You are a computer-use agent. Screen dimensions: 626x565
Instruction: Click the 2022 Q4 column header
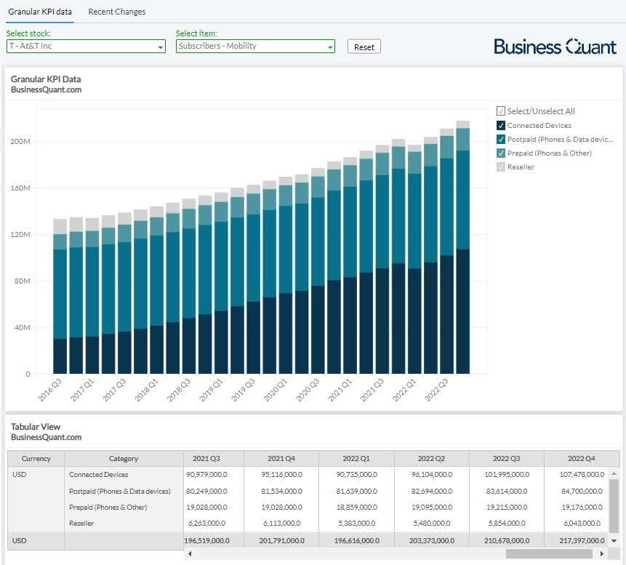tap(579, 459)
